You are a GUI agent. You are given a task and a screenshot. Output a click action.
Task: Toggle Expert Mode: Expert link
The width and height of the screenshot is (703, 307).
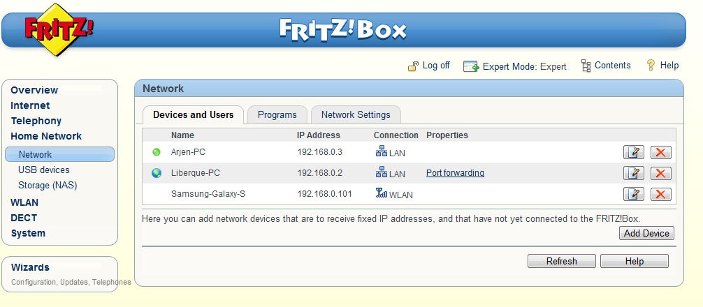pos(525,67)
